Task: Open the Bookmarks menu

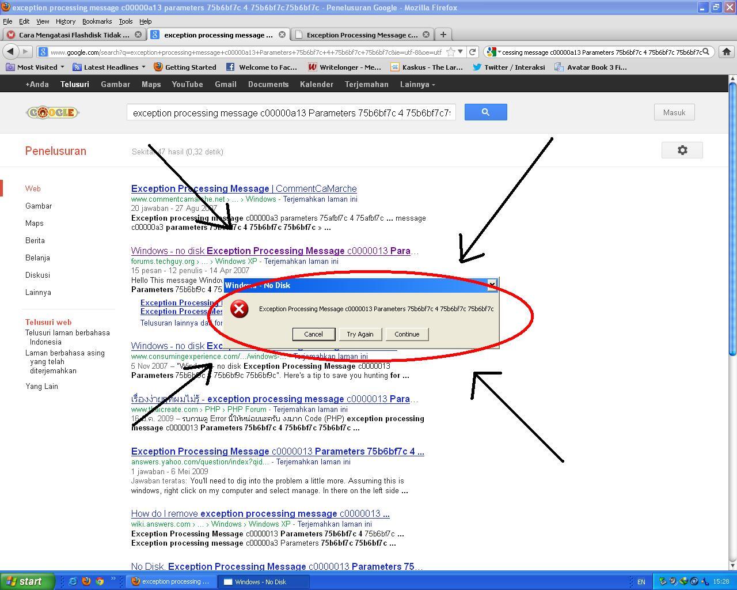Action: (x=97, y=21)
